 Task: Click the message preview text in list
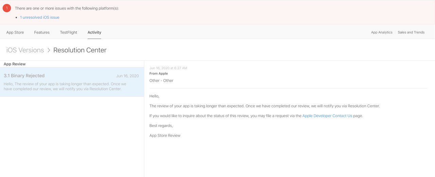coord(65,86)
